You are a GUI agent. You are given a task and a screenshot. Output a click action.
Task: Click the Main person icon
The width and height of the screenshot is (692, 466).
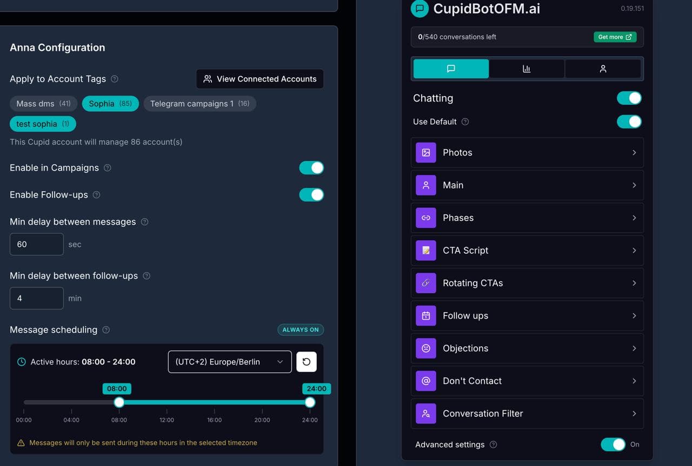(426, 185)
